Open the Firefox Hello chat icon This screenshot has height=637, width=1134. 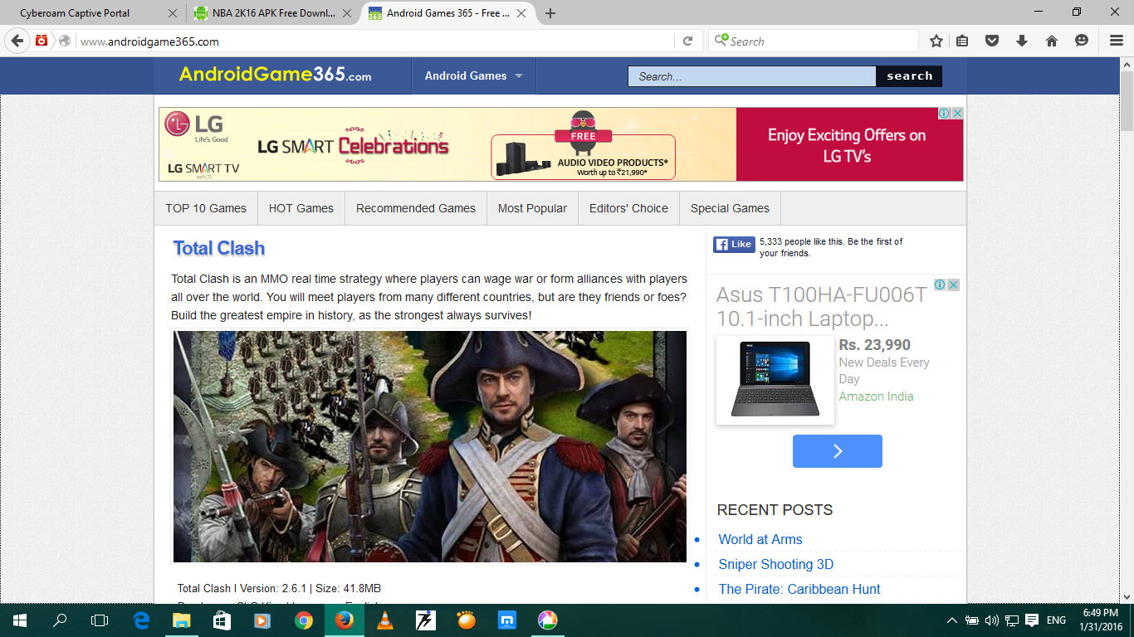point(1082,41)
